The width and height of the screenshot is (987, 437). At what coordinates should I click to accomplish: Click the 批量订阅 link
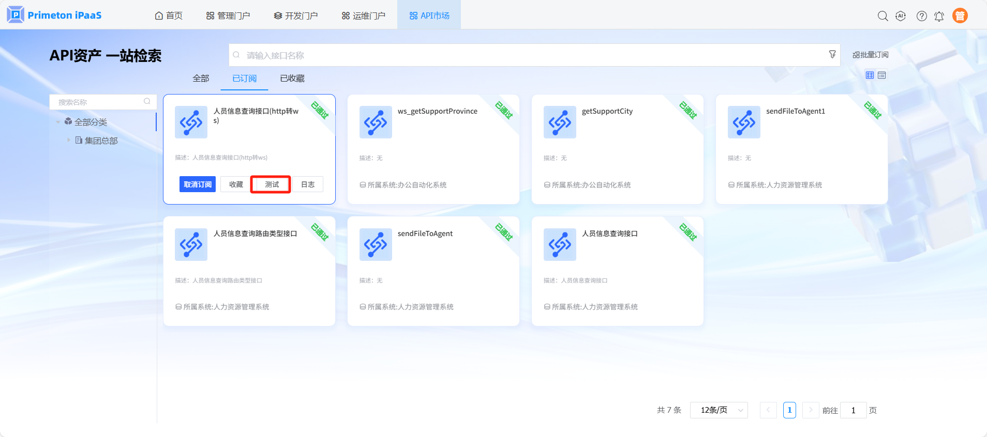[870, 55]
